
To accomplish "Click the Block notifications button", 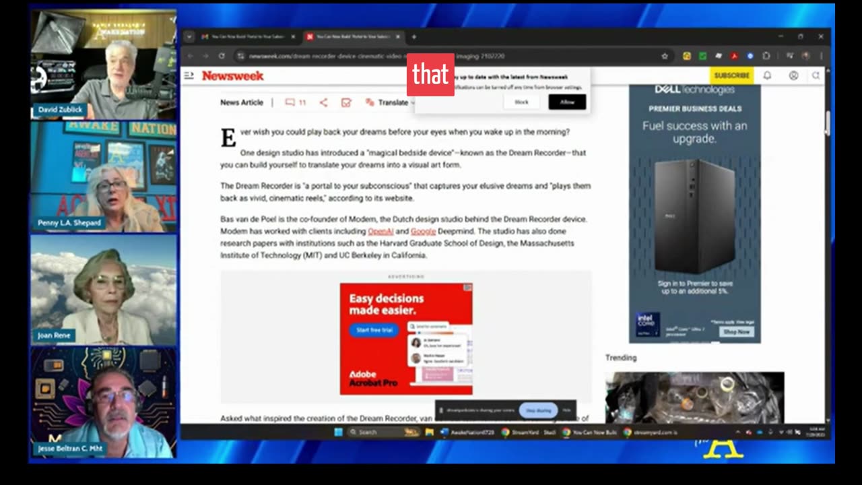I will [x=522, y=102].
